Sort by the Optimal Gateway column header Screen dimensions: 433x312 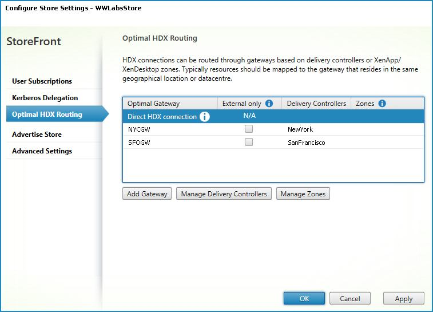(x=153, y=104)
